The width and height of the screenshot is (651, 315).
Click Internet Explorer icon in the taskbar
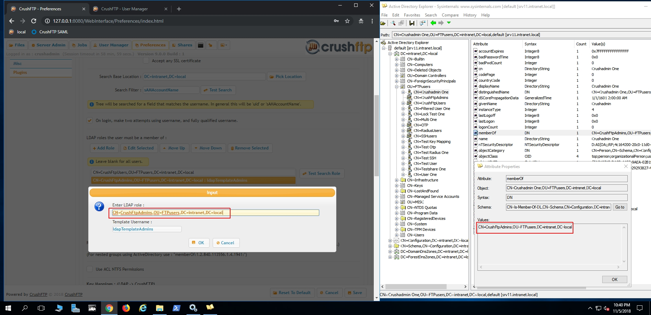[143, 308]
